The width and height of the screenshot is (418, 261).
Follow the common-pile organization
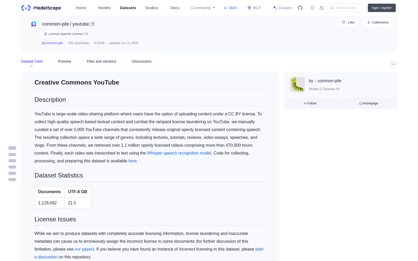click(310, 103)
